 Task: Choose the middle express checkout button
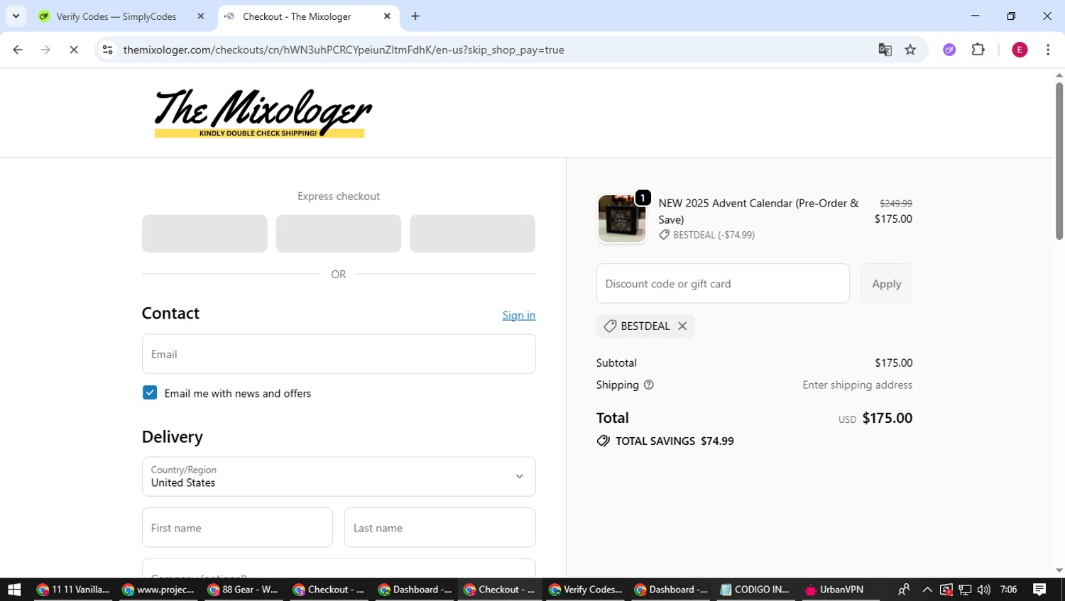(339, 233)
